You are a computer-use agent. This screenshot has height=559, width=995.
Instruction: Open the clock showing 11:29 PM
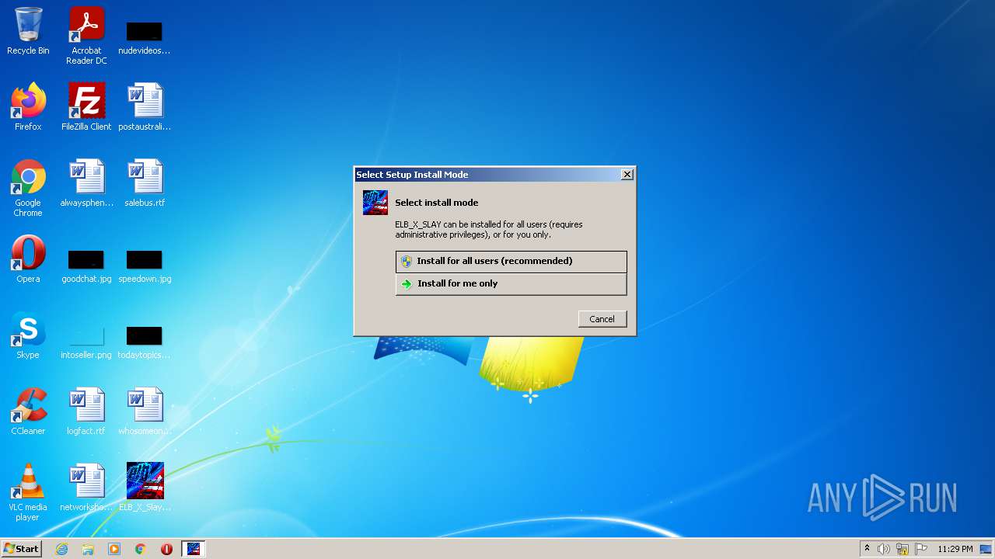pos(955,549)
